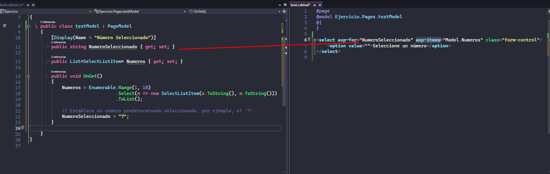Click the inheritance margin icon beside line 8

[x=5, y=26]
